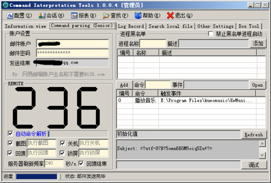Click the Open button beside 事件
Image resolution: width=271 pixels, height=183 pixels.
pyautogui.click(x=257, y=85)
